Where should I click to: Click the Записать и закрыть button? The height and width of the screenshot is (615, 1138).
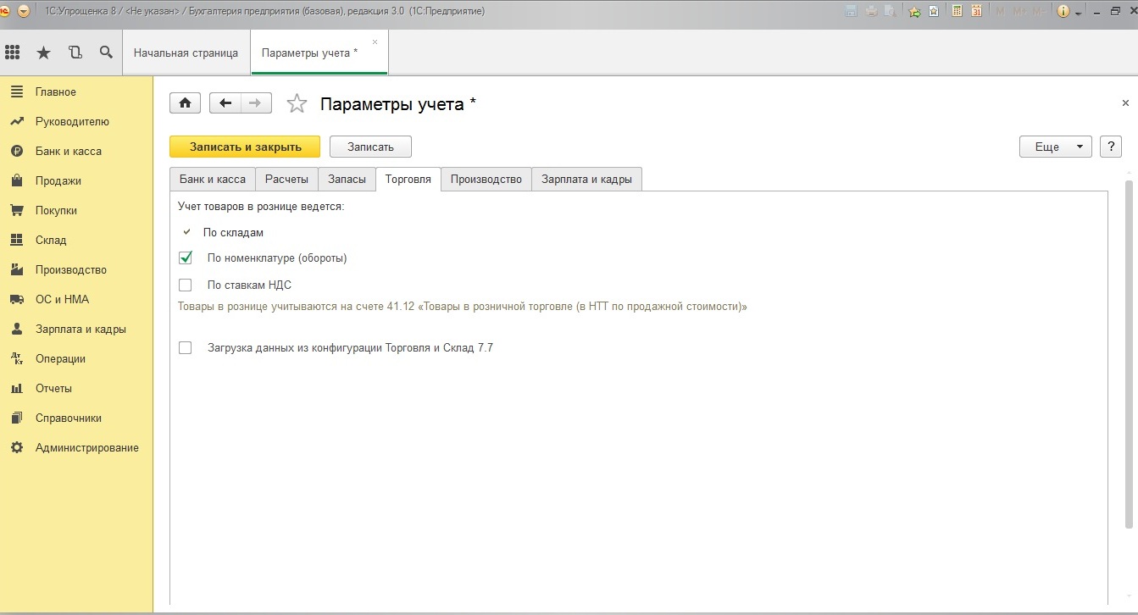(245, 147)
